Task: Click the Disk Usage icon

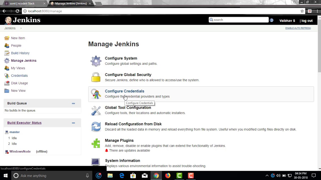Action: click(x=7, y=83)
